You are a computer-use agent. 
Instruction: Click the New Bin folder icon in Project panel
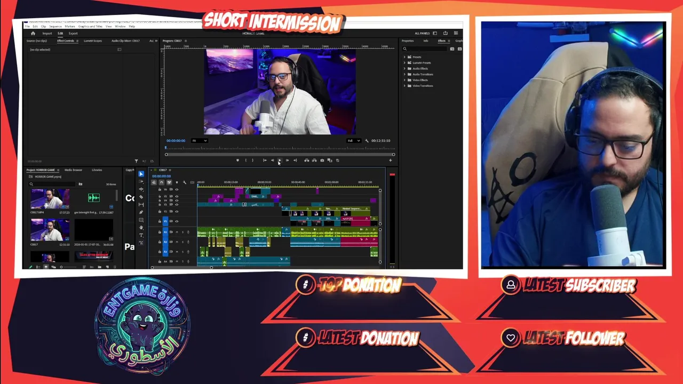pyautogui.click(x=99, y=267)
